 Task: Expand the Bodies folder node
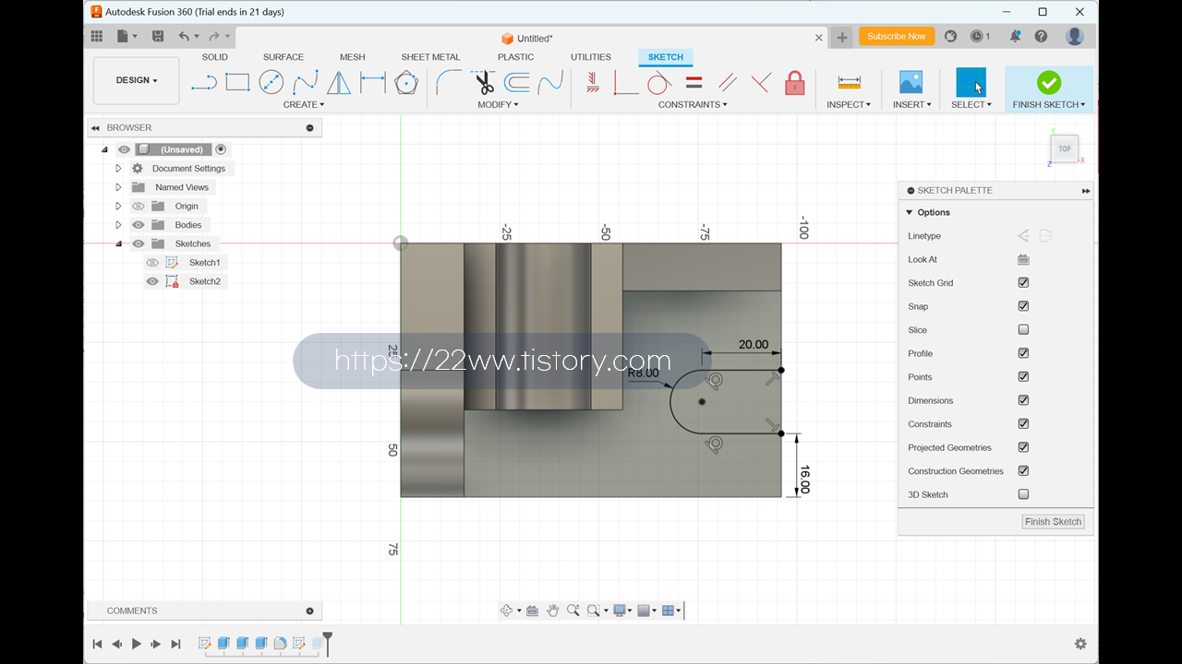[x=118, y=225]
